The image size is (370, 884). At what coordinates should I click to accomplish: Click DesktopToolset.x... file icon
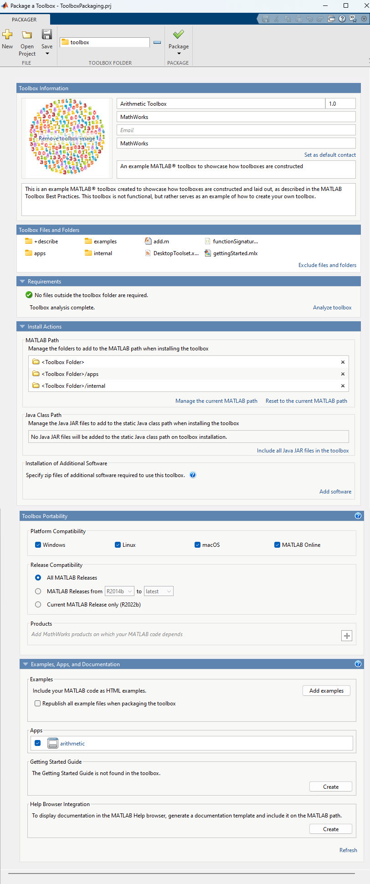coord(148,253)
